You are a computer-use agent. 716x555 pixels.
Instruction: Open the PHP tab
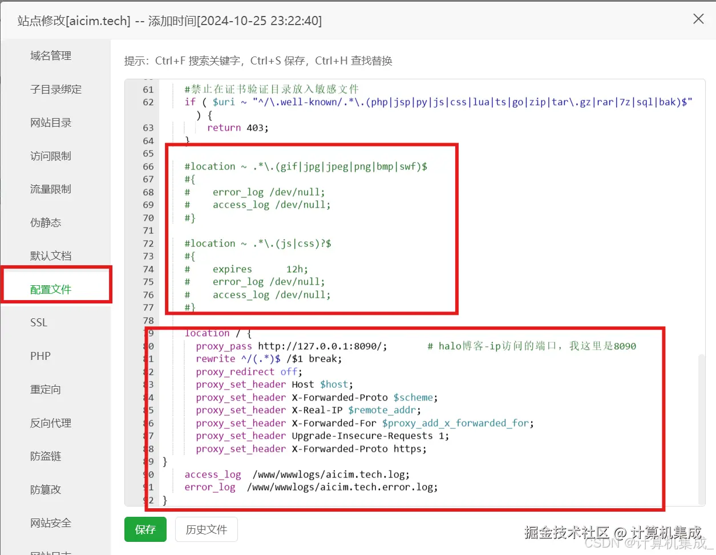[41, 356]
